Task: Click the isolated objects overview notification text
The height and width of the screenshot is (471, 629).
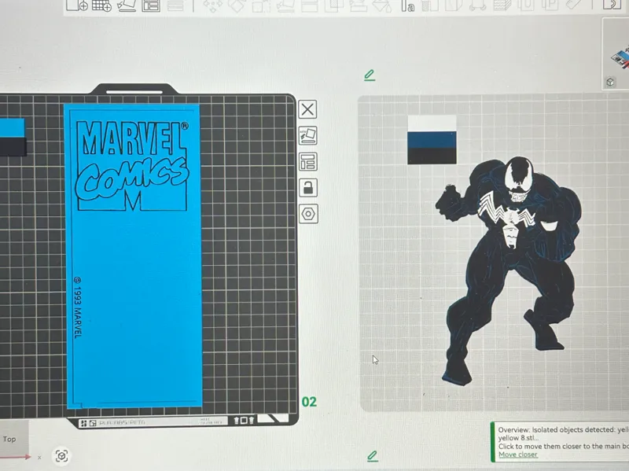Action: pyautogui.click(x=563, y=438)
